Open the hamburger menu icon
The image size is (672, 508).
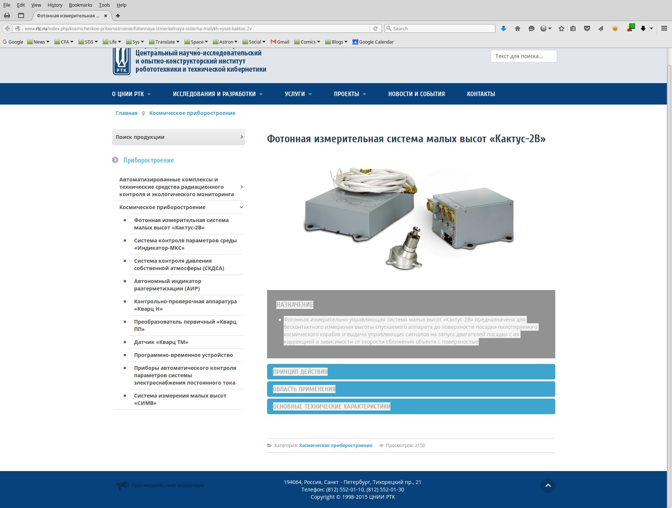(x=664, y=28)
